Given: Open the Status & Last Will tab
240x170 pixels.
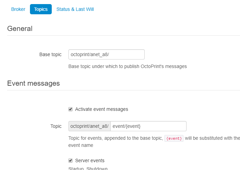Looking at the screenshot, I should (75, 9).
